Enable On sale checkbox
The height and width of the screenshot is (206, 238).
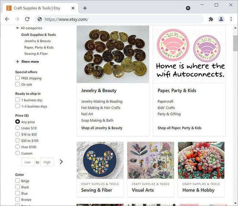click(18, 84)
